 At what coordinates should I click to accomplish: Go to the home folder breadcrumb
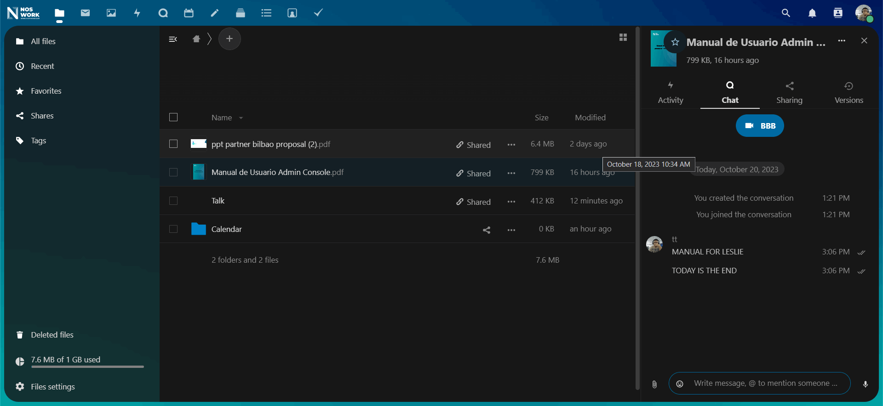click(196, 39)
